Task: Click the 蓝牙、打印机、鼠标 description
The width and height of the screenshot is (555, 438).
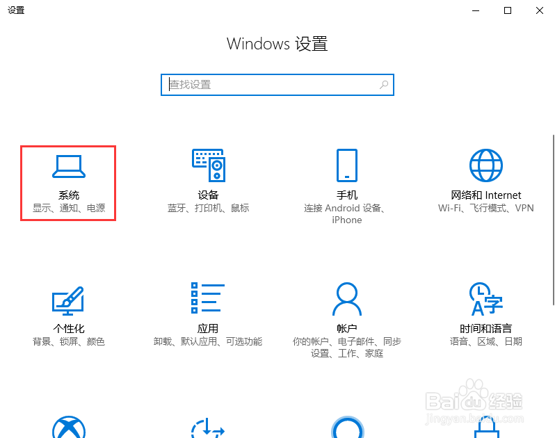Action: click(208, 208)
